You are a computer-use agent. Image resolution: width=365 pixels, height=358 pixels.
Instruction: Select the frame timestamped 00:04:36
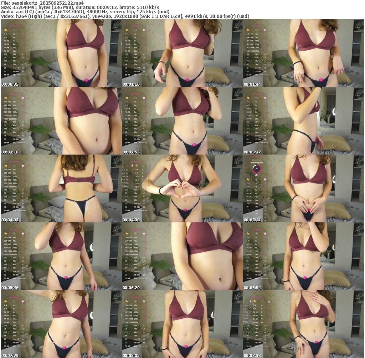(x=182, y=188)
